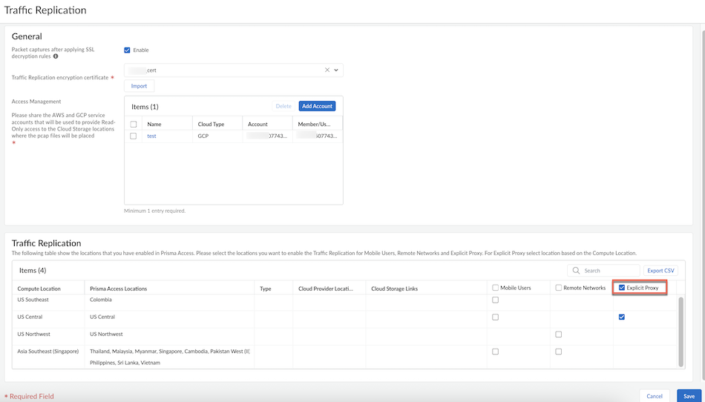Open the test account link
The image size is (705, 402).
point(151,136)
